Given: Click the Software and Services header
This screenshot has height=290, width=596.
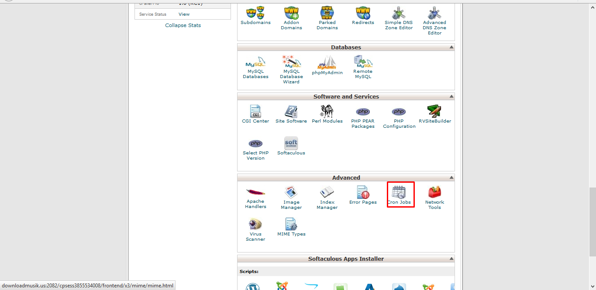Looking at the screenshot, I should (x=346, y=96).
